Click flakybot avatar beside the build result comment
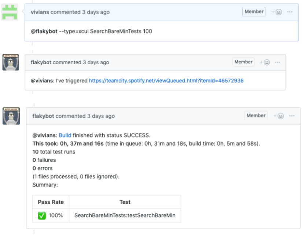Image resolution: width=305 pixels, height=237 pixels. pyautogui.click(x=11, y=116)
